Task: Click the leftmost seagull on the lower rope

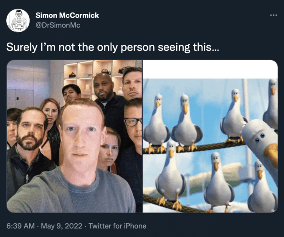Action: [x=170, y=174]
